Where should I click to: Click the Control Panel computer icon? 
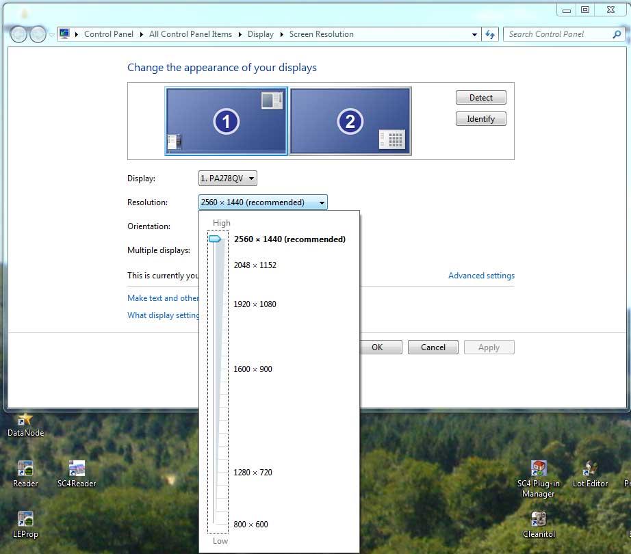click(x=64, y=34)
